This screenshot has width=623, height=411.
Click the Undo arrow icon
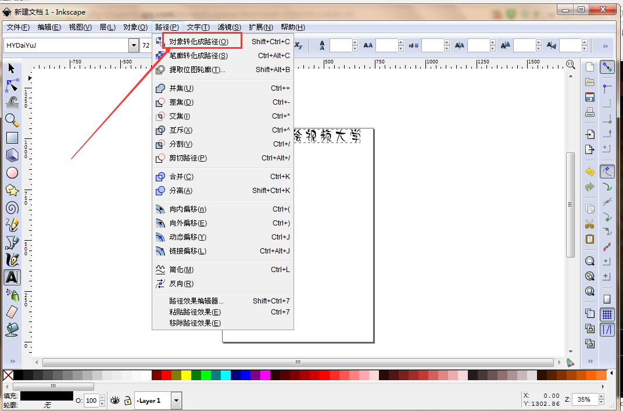pos(590,171)
